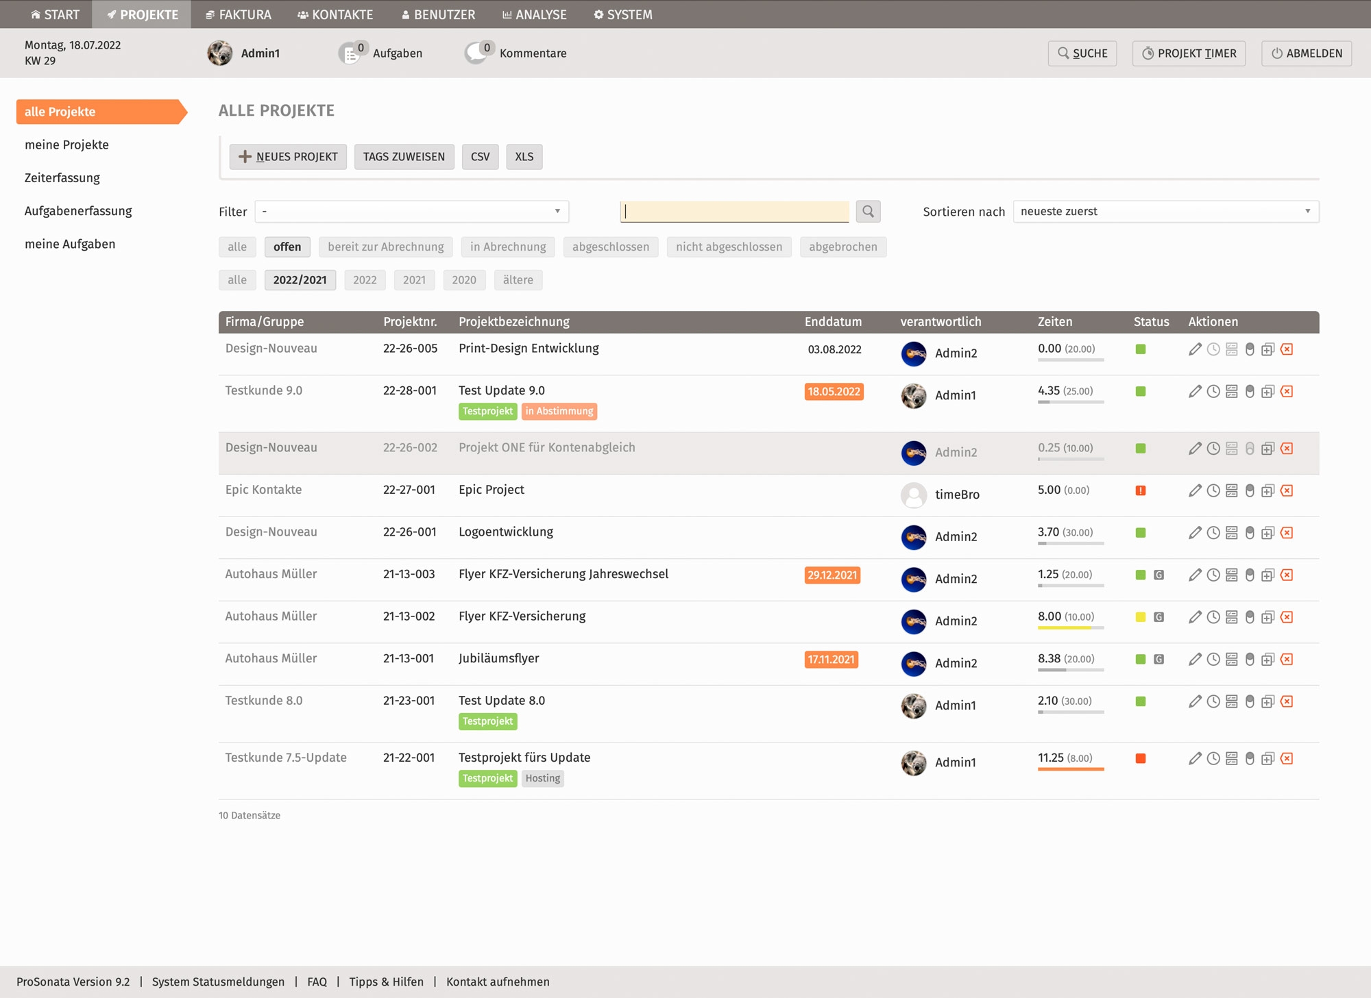This screenshot has height=998, width=1371.
Task: Duplicate the Logoentwicklung project with copy icon
Action: click(1267, 533)
